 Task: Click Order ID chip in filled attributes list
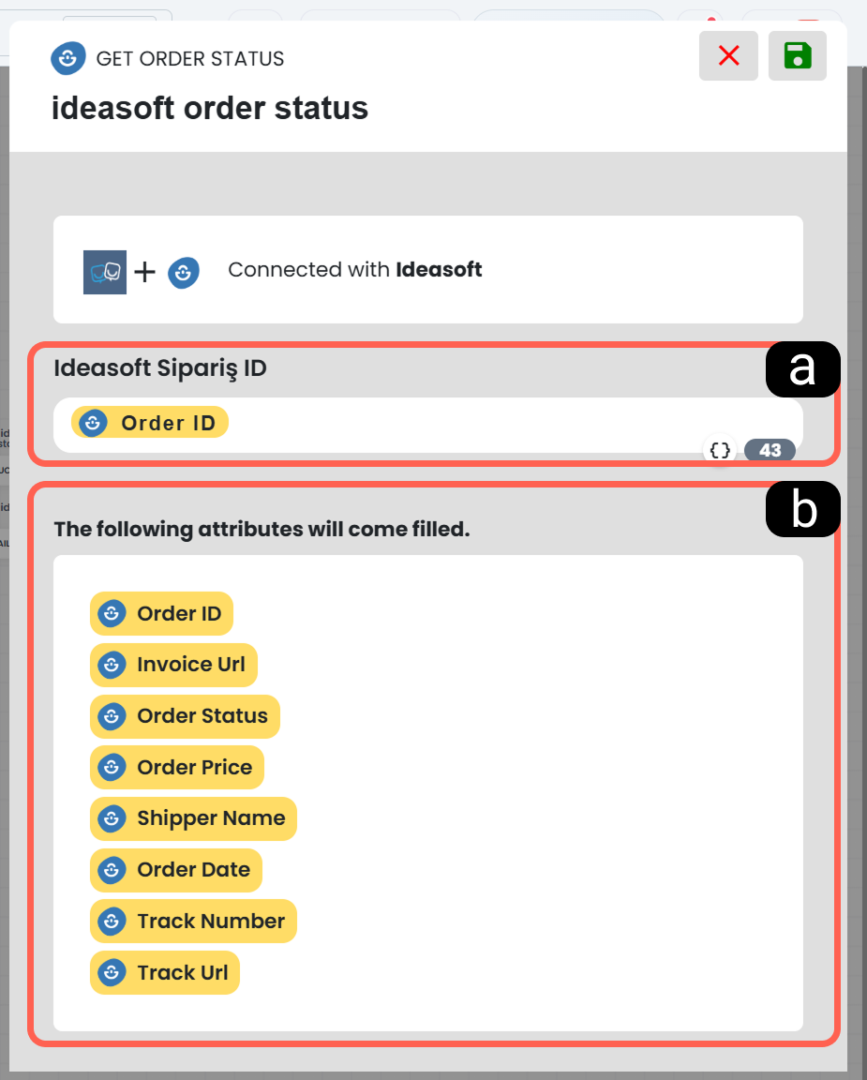[161, 613]
